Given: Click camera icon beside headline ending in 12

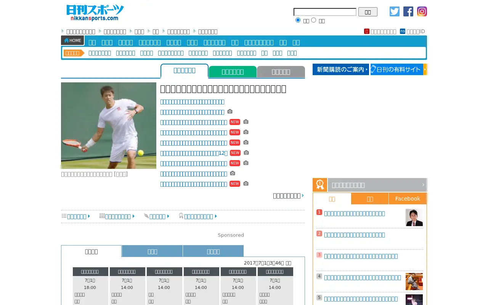Looking at the screenshot, I should [246, 152].
